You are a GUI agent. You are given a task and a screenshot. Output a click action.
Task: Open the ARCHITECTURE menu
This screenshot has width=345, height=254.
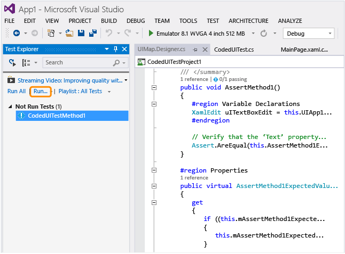coord(248,21)
